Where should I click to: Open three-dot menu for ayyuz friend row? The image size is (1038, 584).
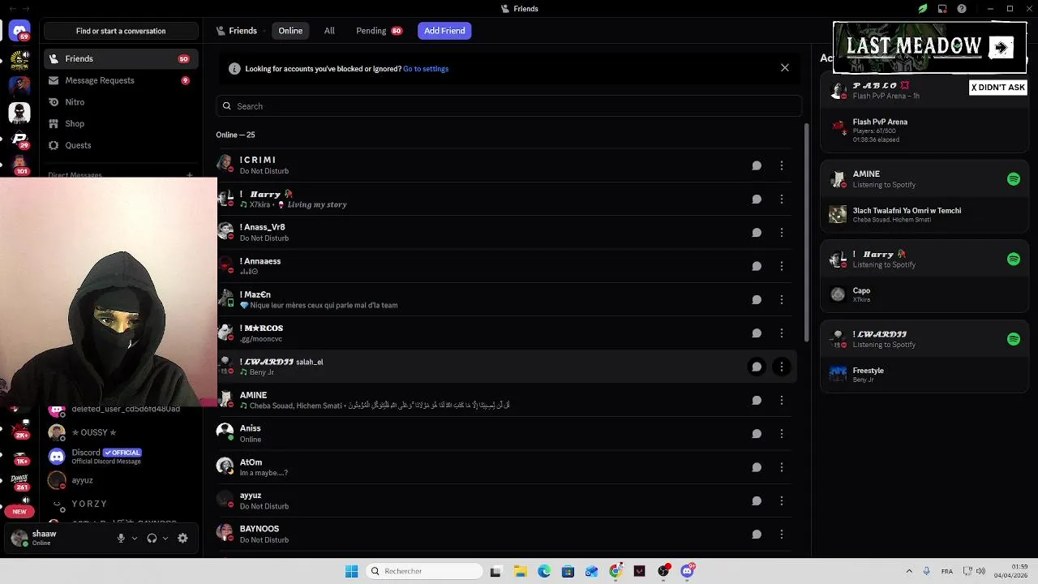tap(782, 500)
